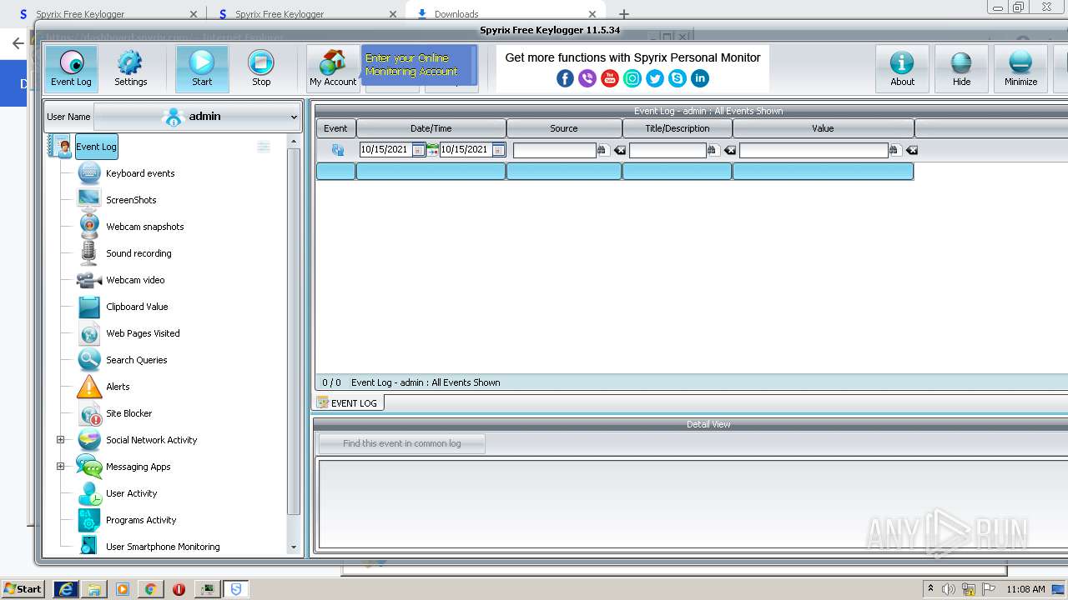Open the LinkedIn social link

click(x=700, y=78)
